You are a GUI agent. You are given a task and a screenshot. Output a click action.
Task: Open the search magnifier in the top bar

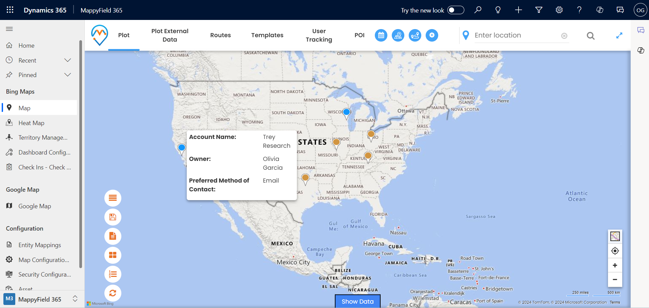coord(478,10)
